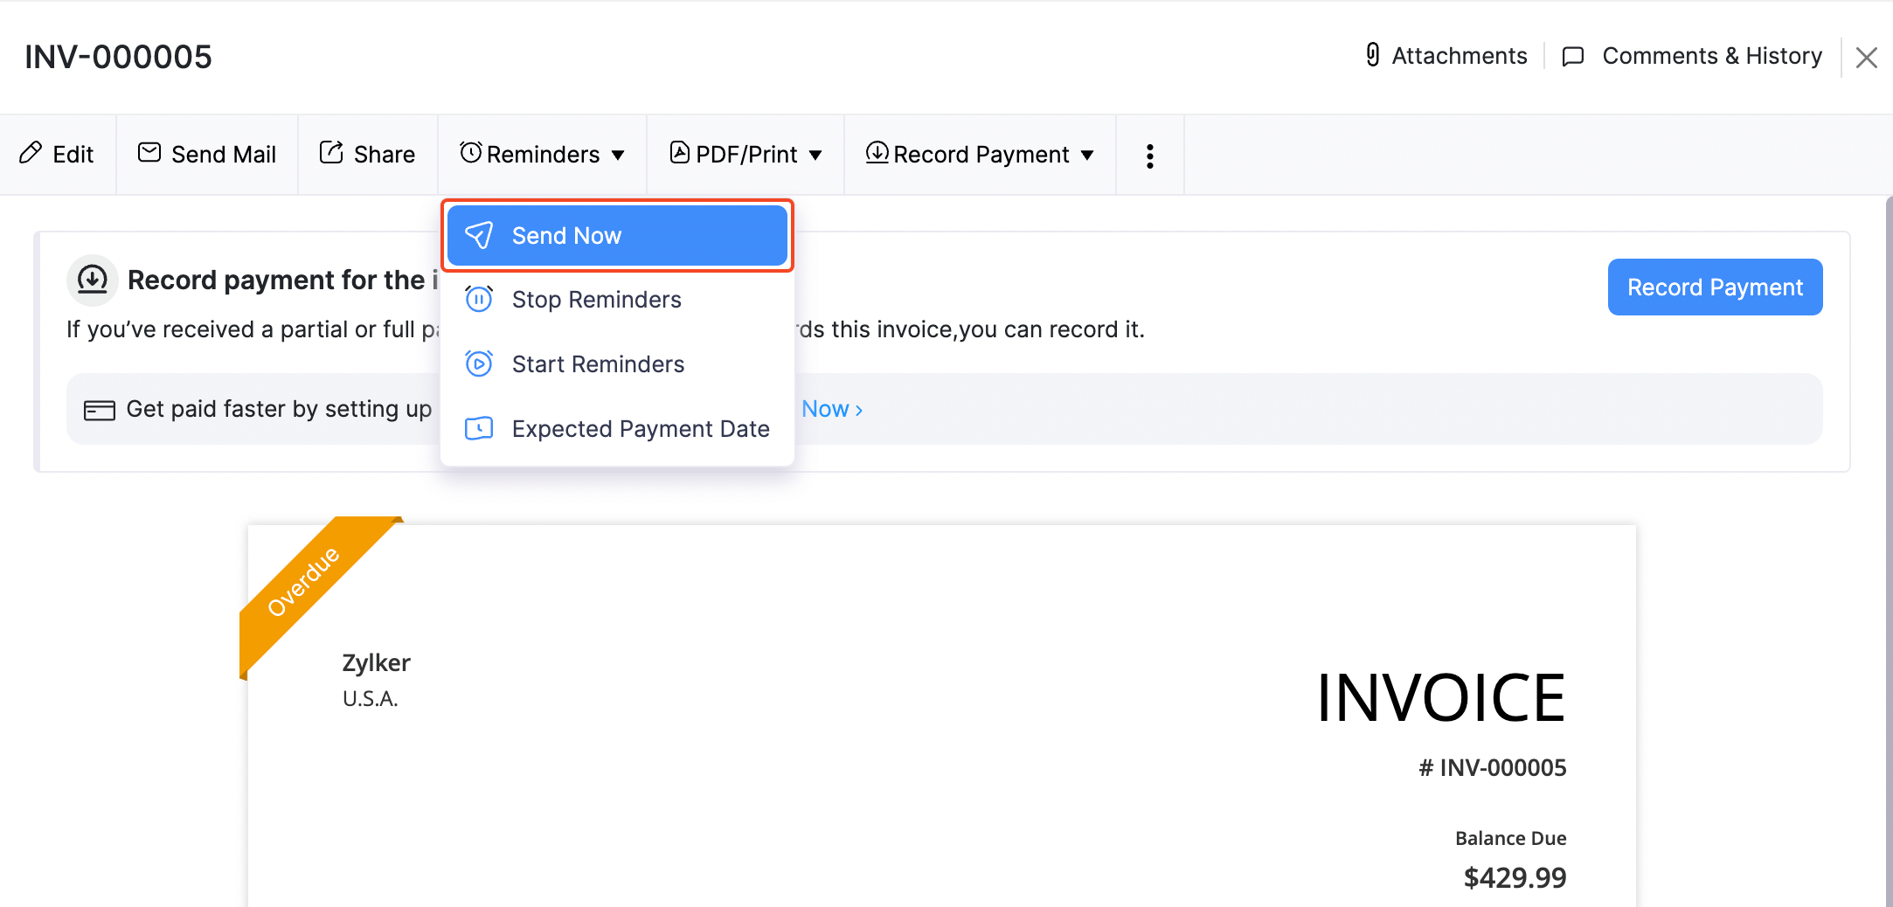
Task: Select Stop Reminders from the menu
Action: point(596,299)
